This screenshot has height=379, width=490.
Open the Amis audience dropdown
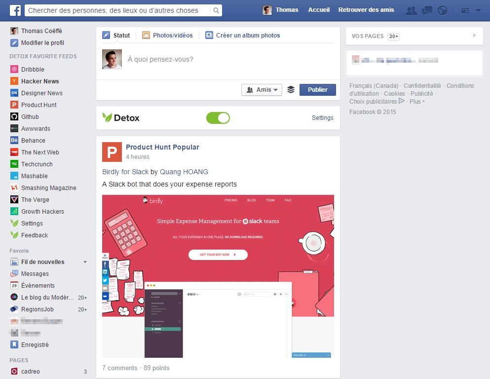262,90
